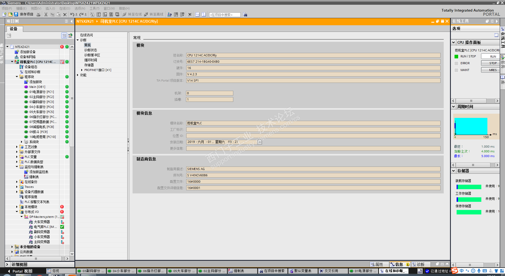
Task: Click the 在项目中搜索 search input field
Action: click(x=225, y=15)
